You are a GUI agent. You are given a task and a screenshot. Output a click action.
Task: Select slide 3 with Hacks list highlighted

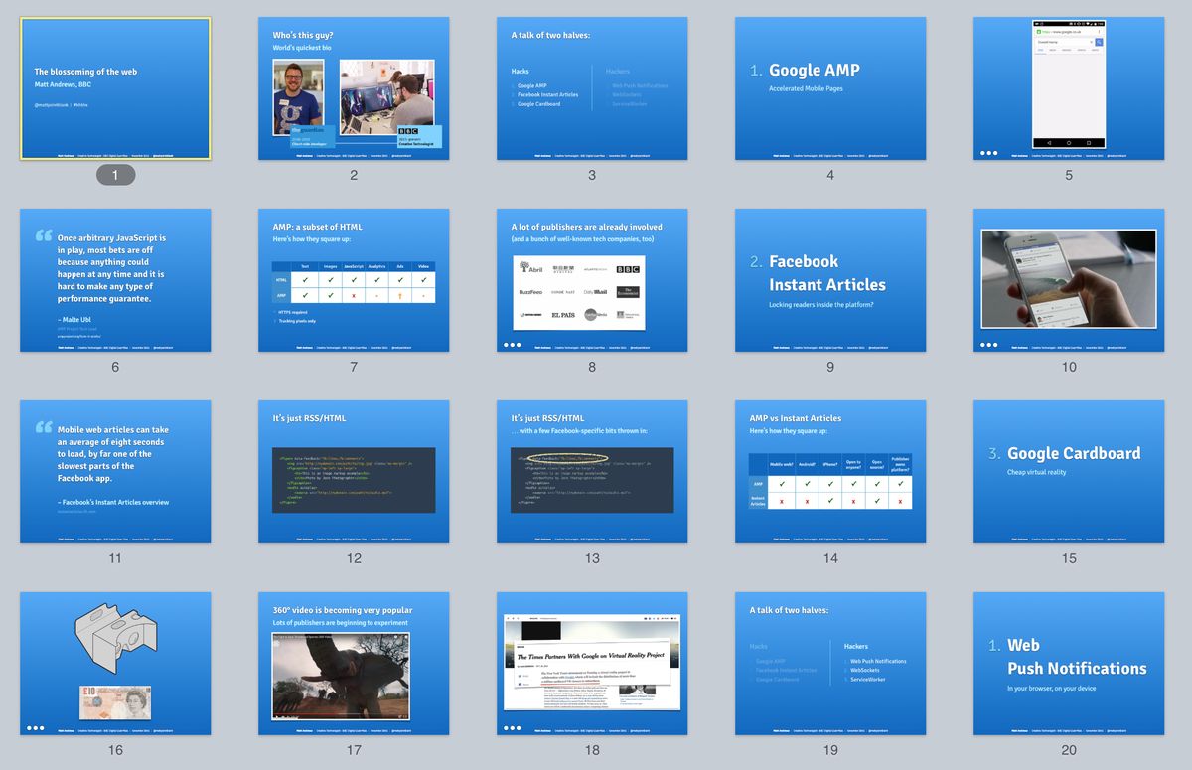click(592, 88)
